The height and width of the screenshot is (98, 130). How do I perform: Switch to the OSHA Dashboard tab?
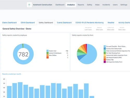click(x=28, y=22)
